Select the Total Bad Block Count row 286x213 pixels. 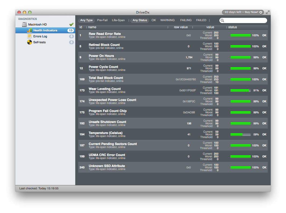pyautogui.click(x=173, y=80)
